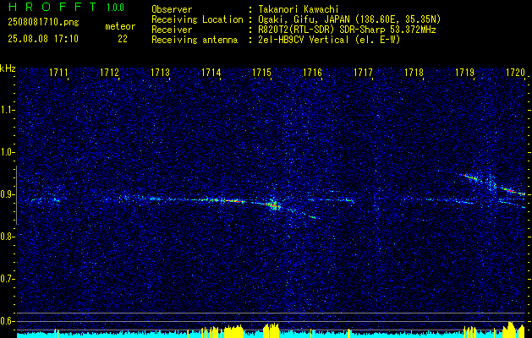Click the 1714 time marker label
This screenshot has height=338, width=532.
[211, 73]
